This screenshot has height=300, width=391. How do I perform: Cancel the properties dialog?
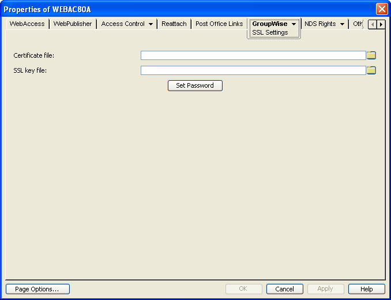coord(285,289)
